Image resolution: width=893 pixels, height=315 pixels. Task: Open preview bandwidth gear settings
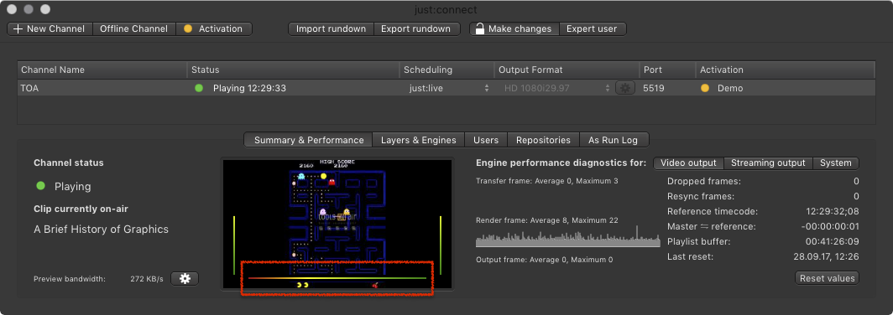coord(185,279)
